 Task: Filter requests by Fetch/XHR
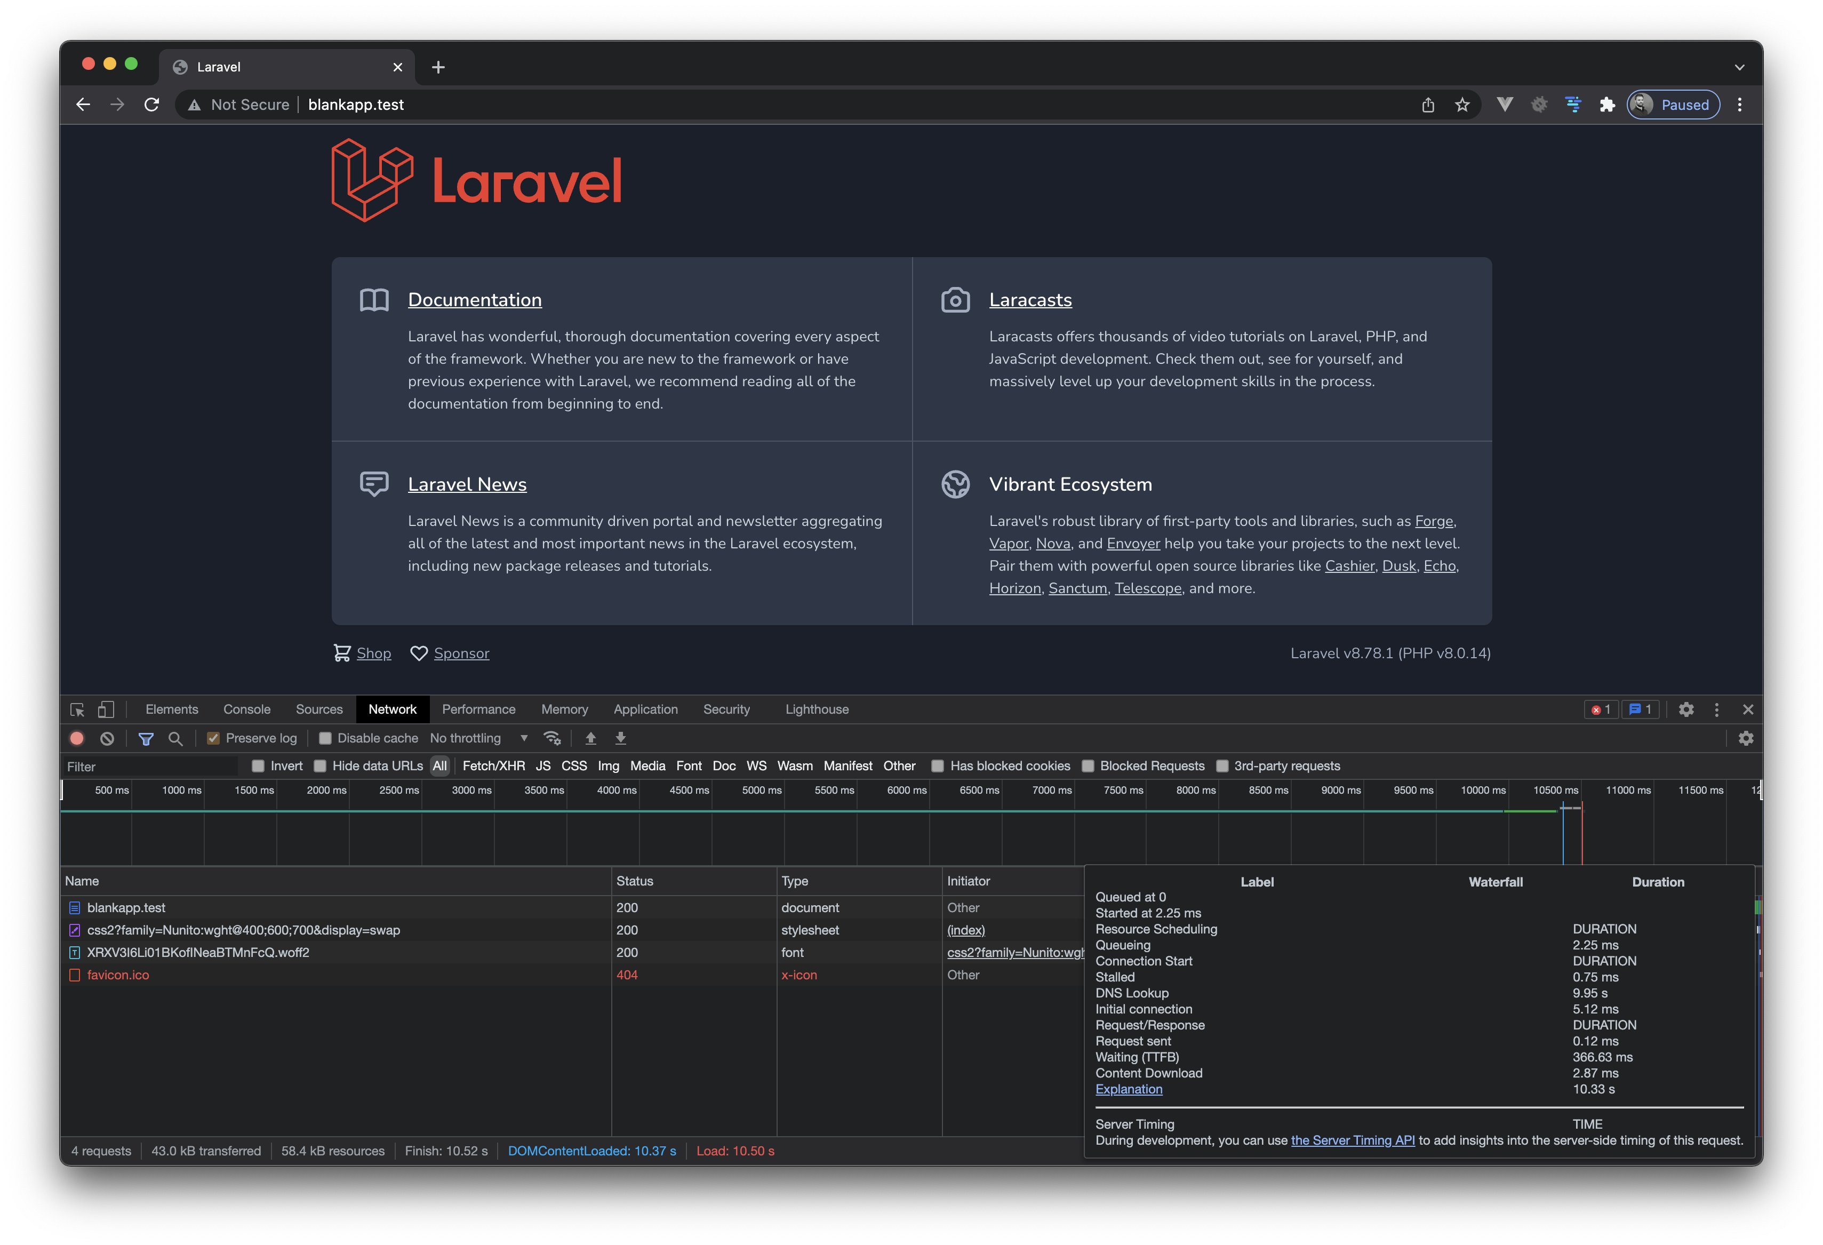pos(493,765)
